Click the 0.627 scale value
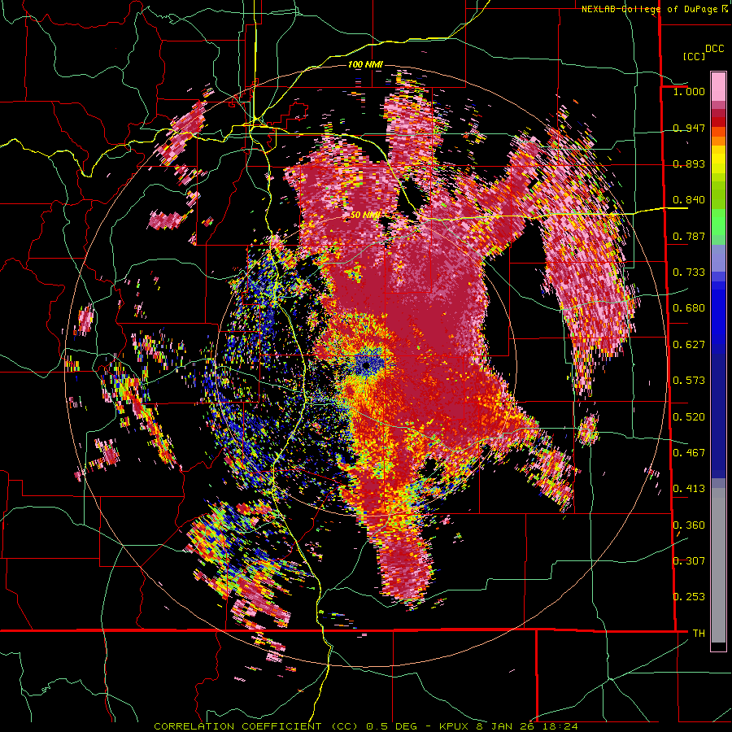Viewport: 732px width, 732px height. [689, 345]
